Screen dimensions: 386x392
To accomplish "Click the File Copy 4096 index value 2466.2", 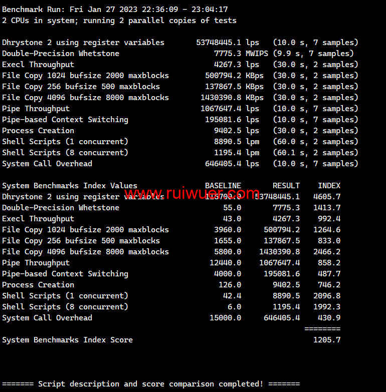I will (x=327, y=252).
